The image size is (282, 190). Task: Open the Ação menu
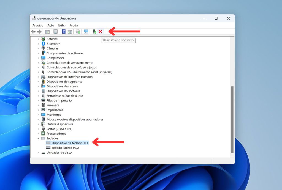pos(51,25)
